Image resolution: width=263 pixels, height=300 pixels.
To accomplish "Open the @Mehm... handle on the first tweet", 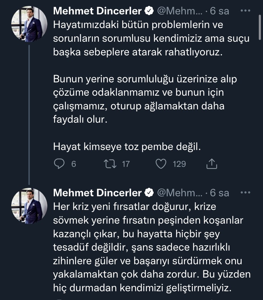I will click(179, 11).
